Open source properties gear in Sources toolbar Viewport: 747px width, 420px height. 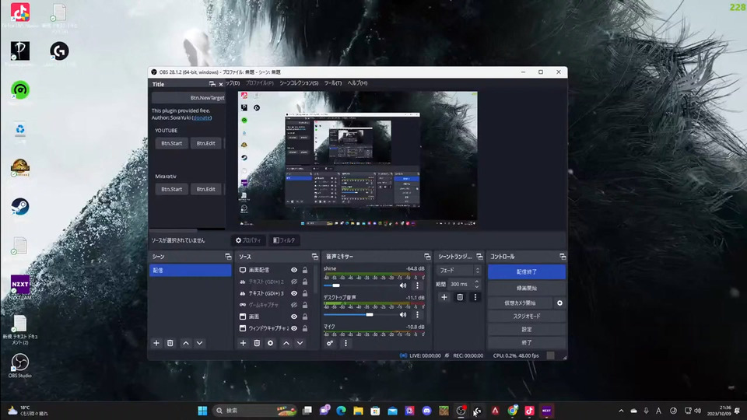(270, 343)
